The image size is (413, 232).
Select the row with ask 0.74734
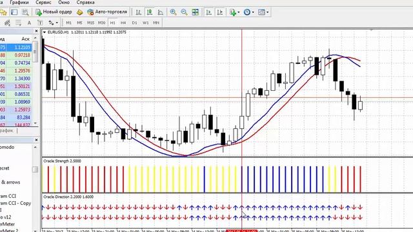tap(15, 63)
